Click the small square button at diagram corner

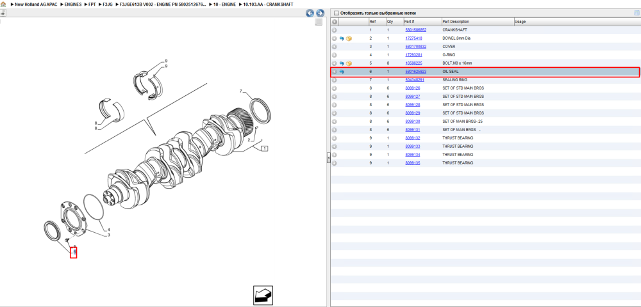[319, 22]
